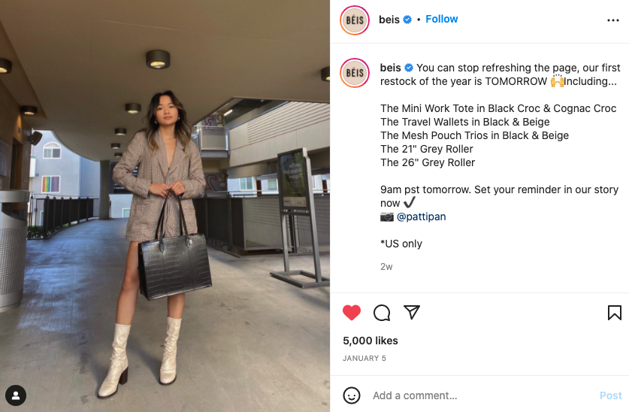Open beis profile picture in header
Viewport: 629px width, 412px height.
[x=355, y=20]
